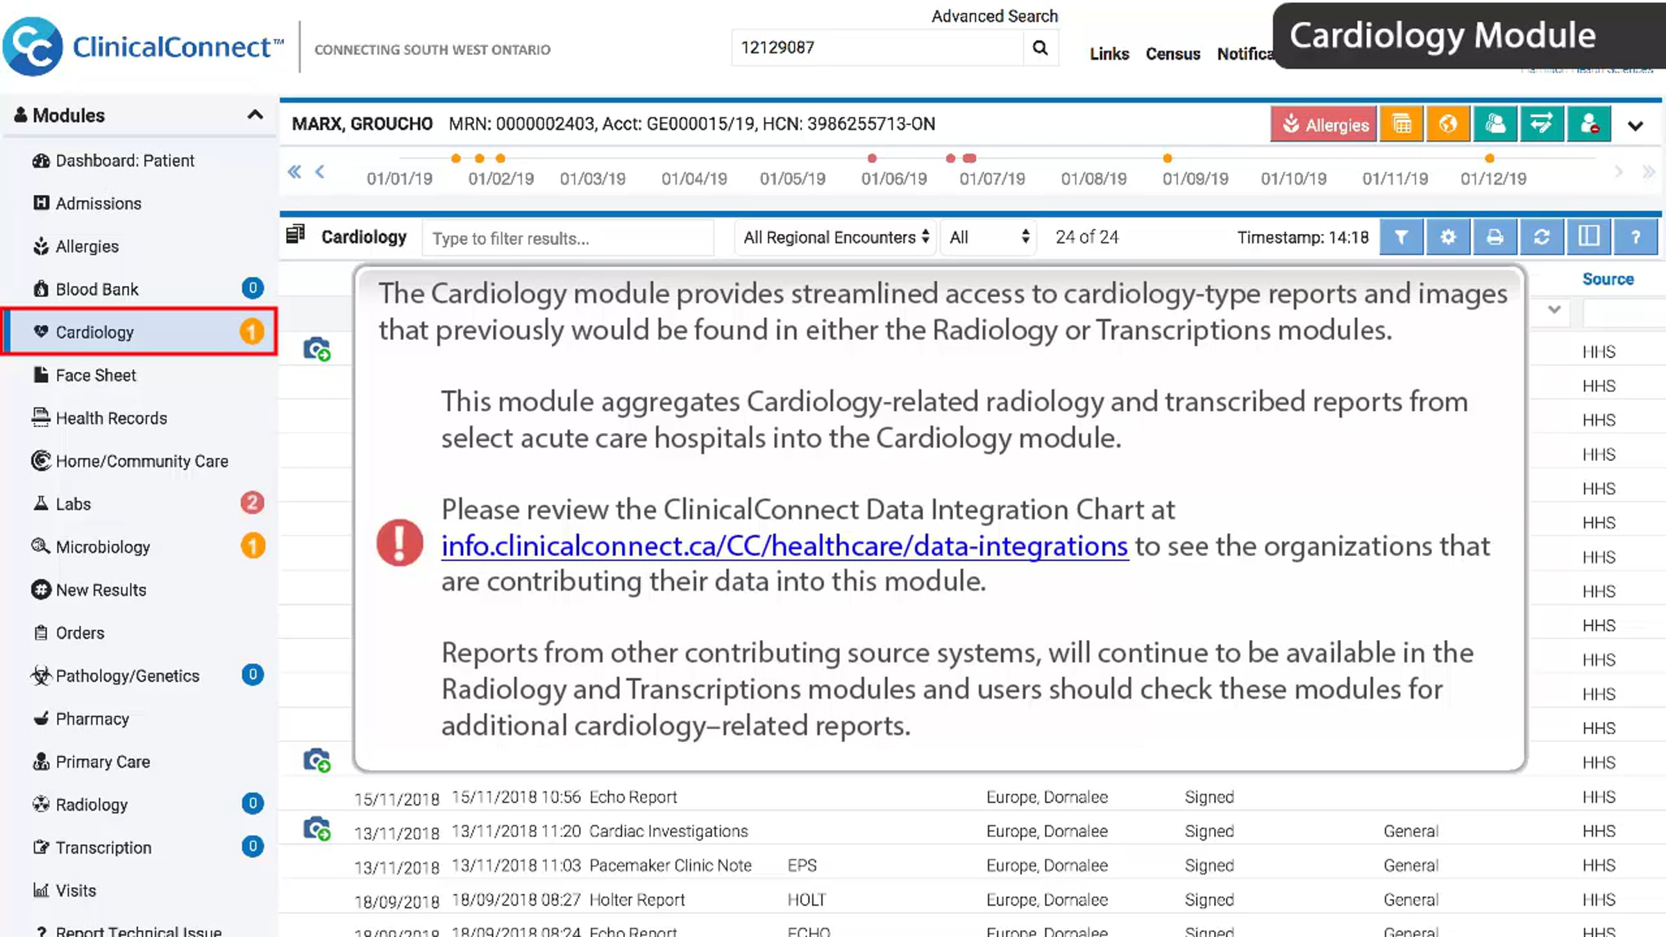Open Dashboard: Patient module
The height and width of the screenshot is (937, 1666).
tap(139, 160)
